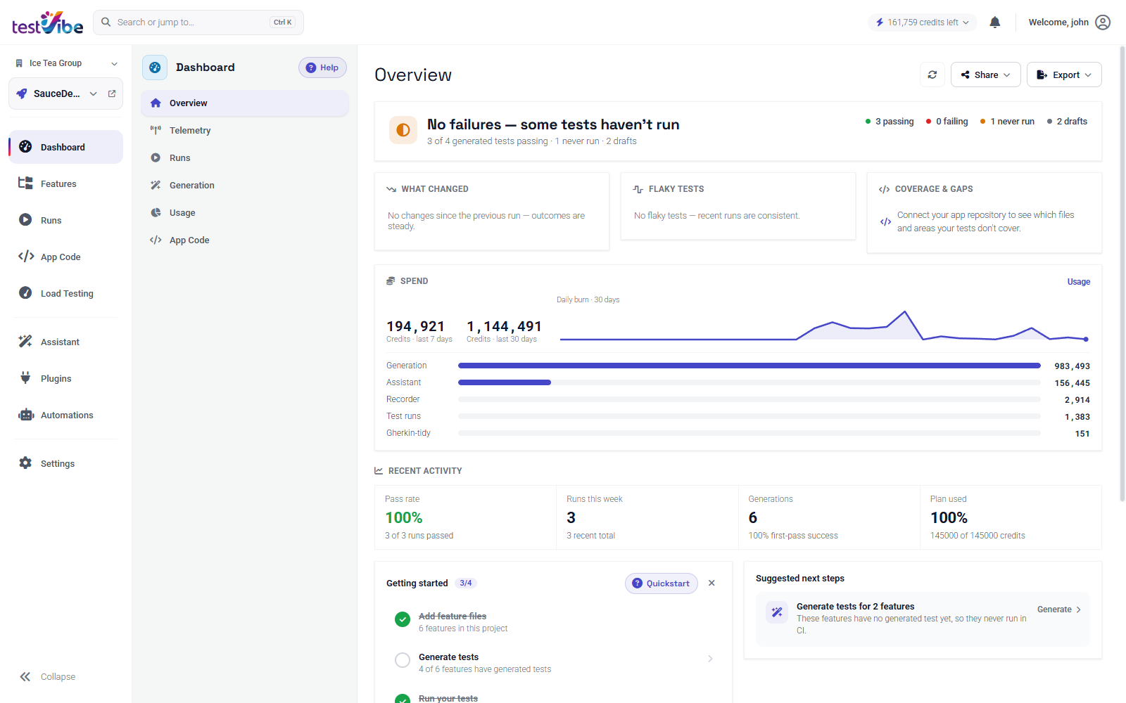Viewport: 1126px width, 703px height.
Task: Open the Share dropdown
Action: 985,75
